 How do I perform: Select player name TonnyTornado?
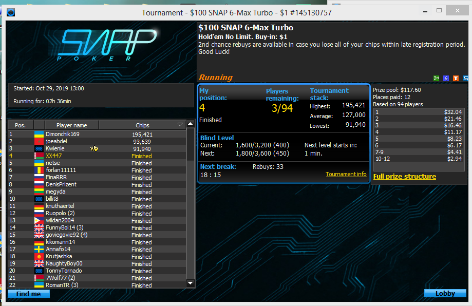click(x=64, y=271)
